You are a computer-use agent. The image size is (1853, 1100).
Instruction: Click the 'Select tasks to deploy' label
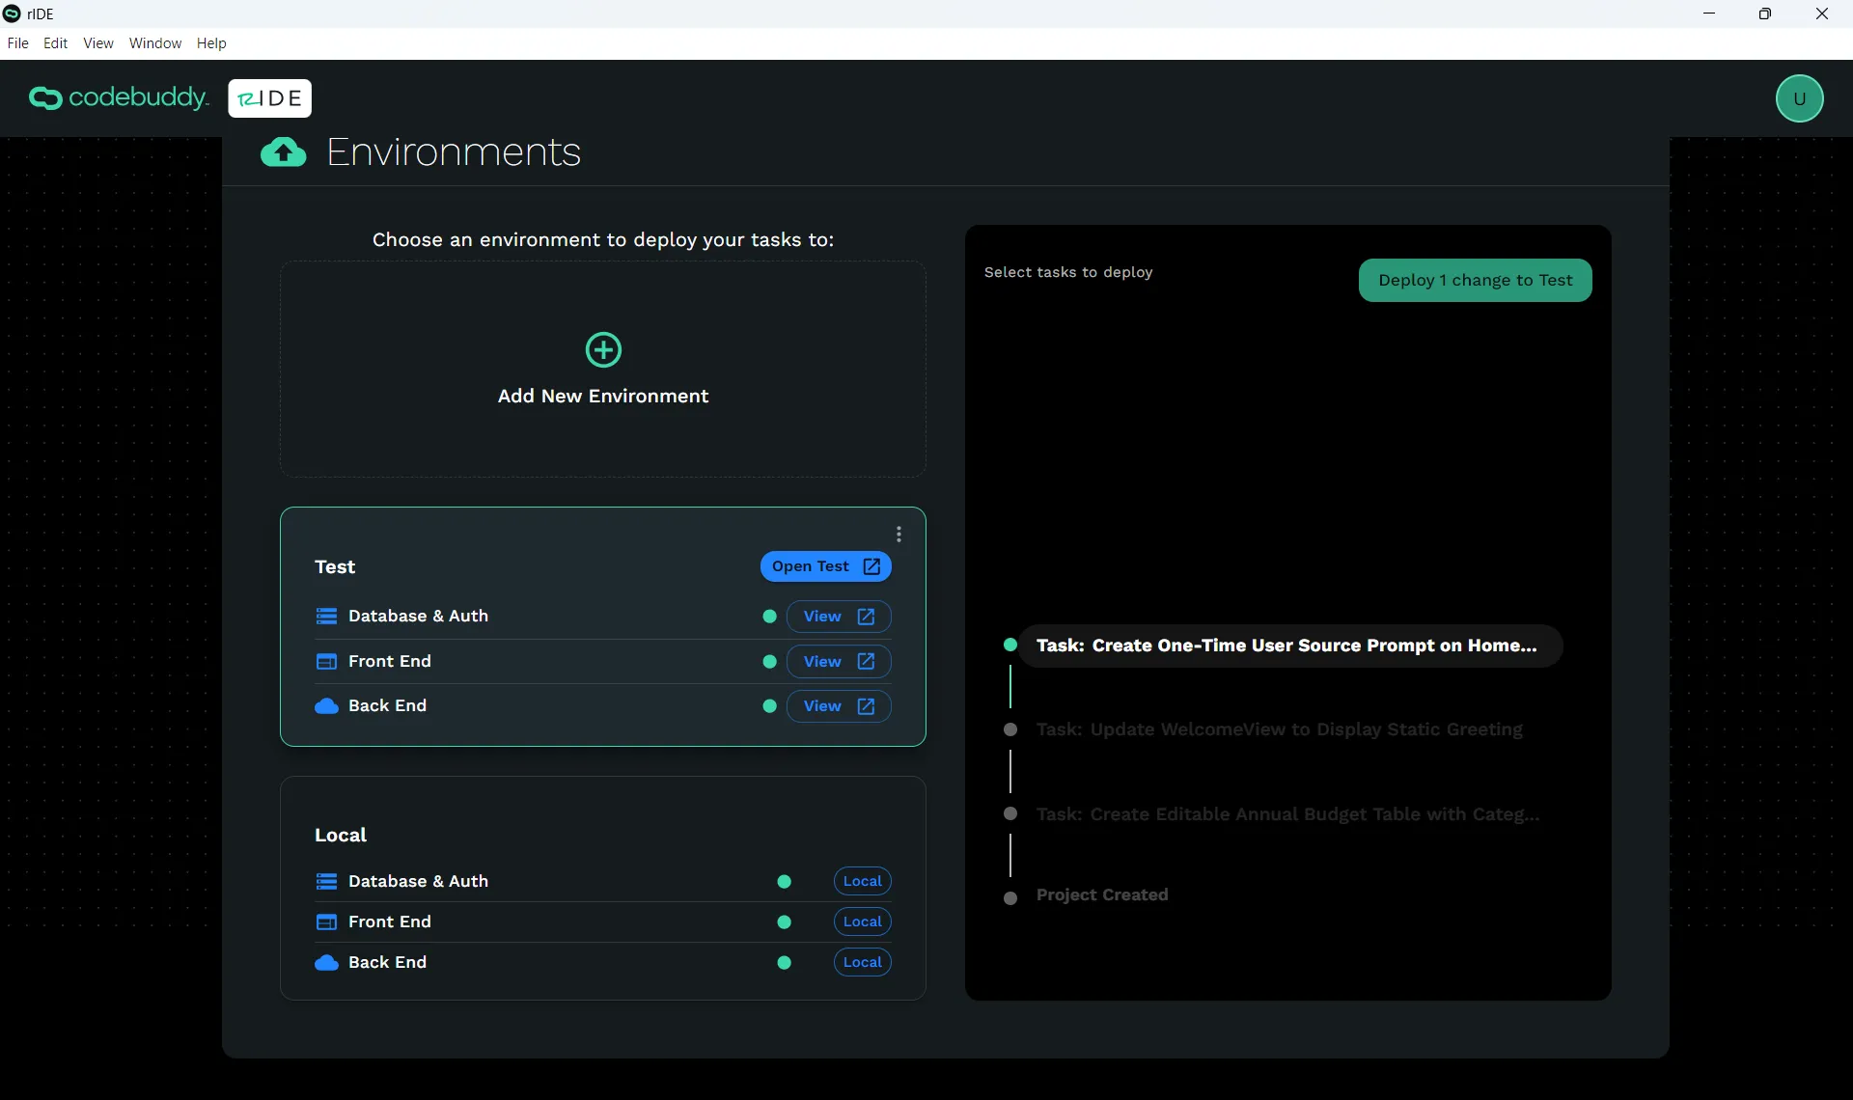pos(1068,273)
